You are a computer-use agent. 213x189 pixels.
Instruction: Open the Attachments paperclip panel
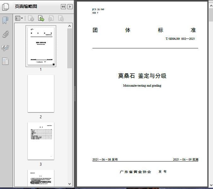coord(6,34)
